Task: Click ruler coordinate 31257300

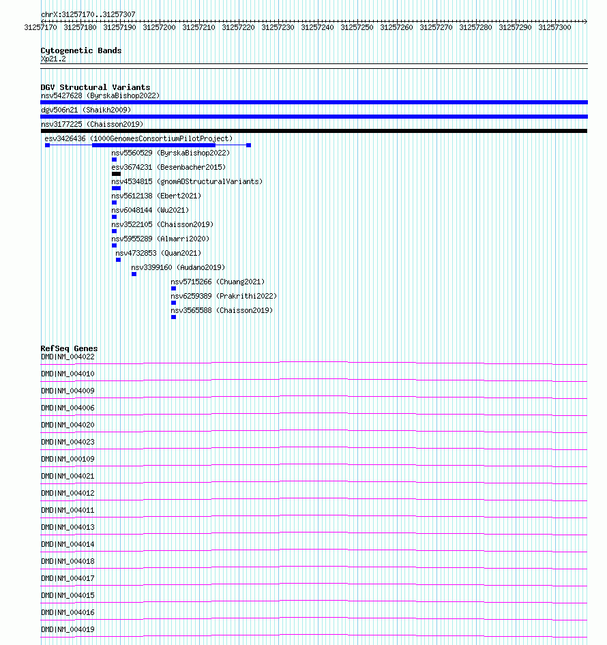Action: click(554, 27)
